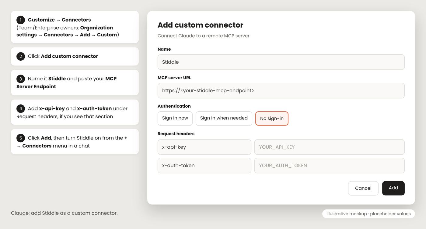Choose Sign in when needed authentication
The width and height of the screenshot is (426, 229).
coord(224,118)
